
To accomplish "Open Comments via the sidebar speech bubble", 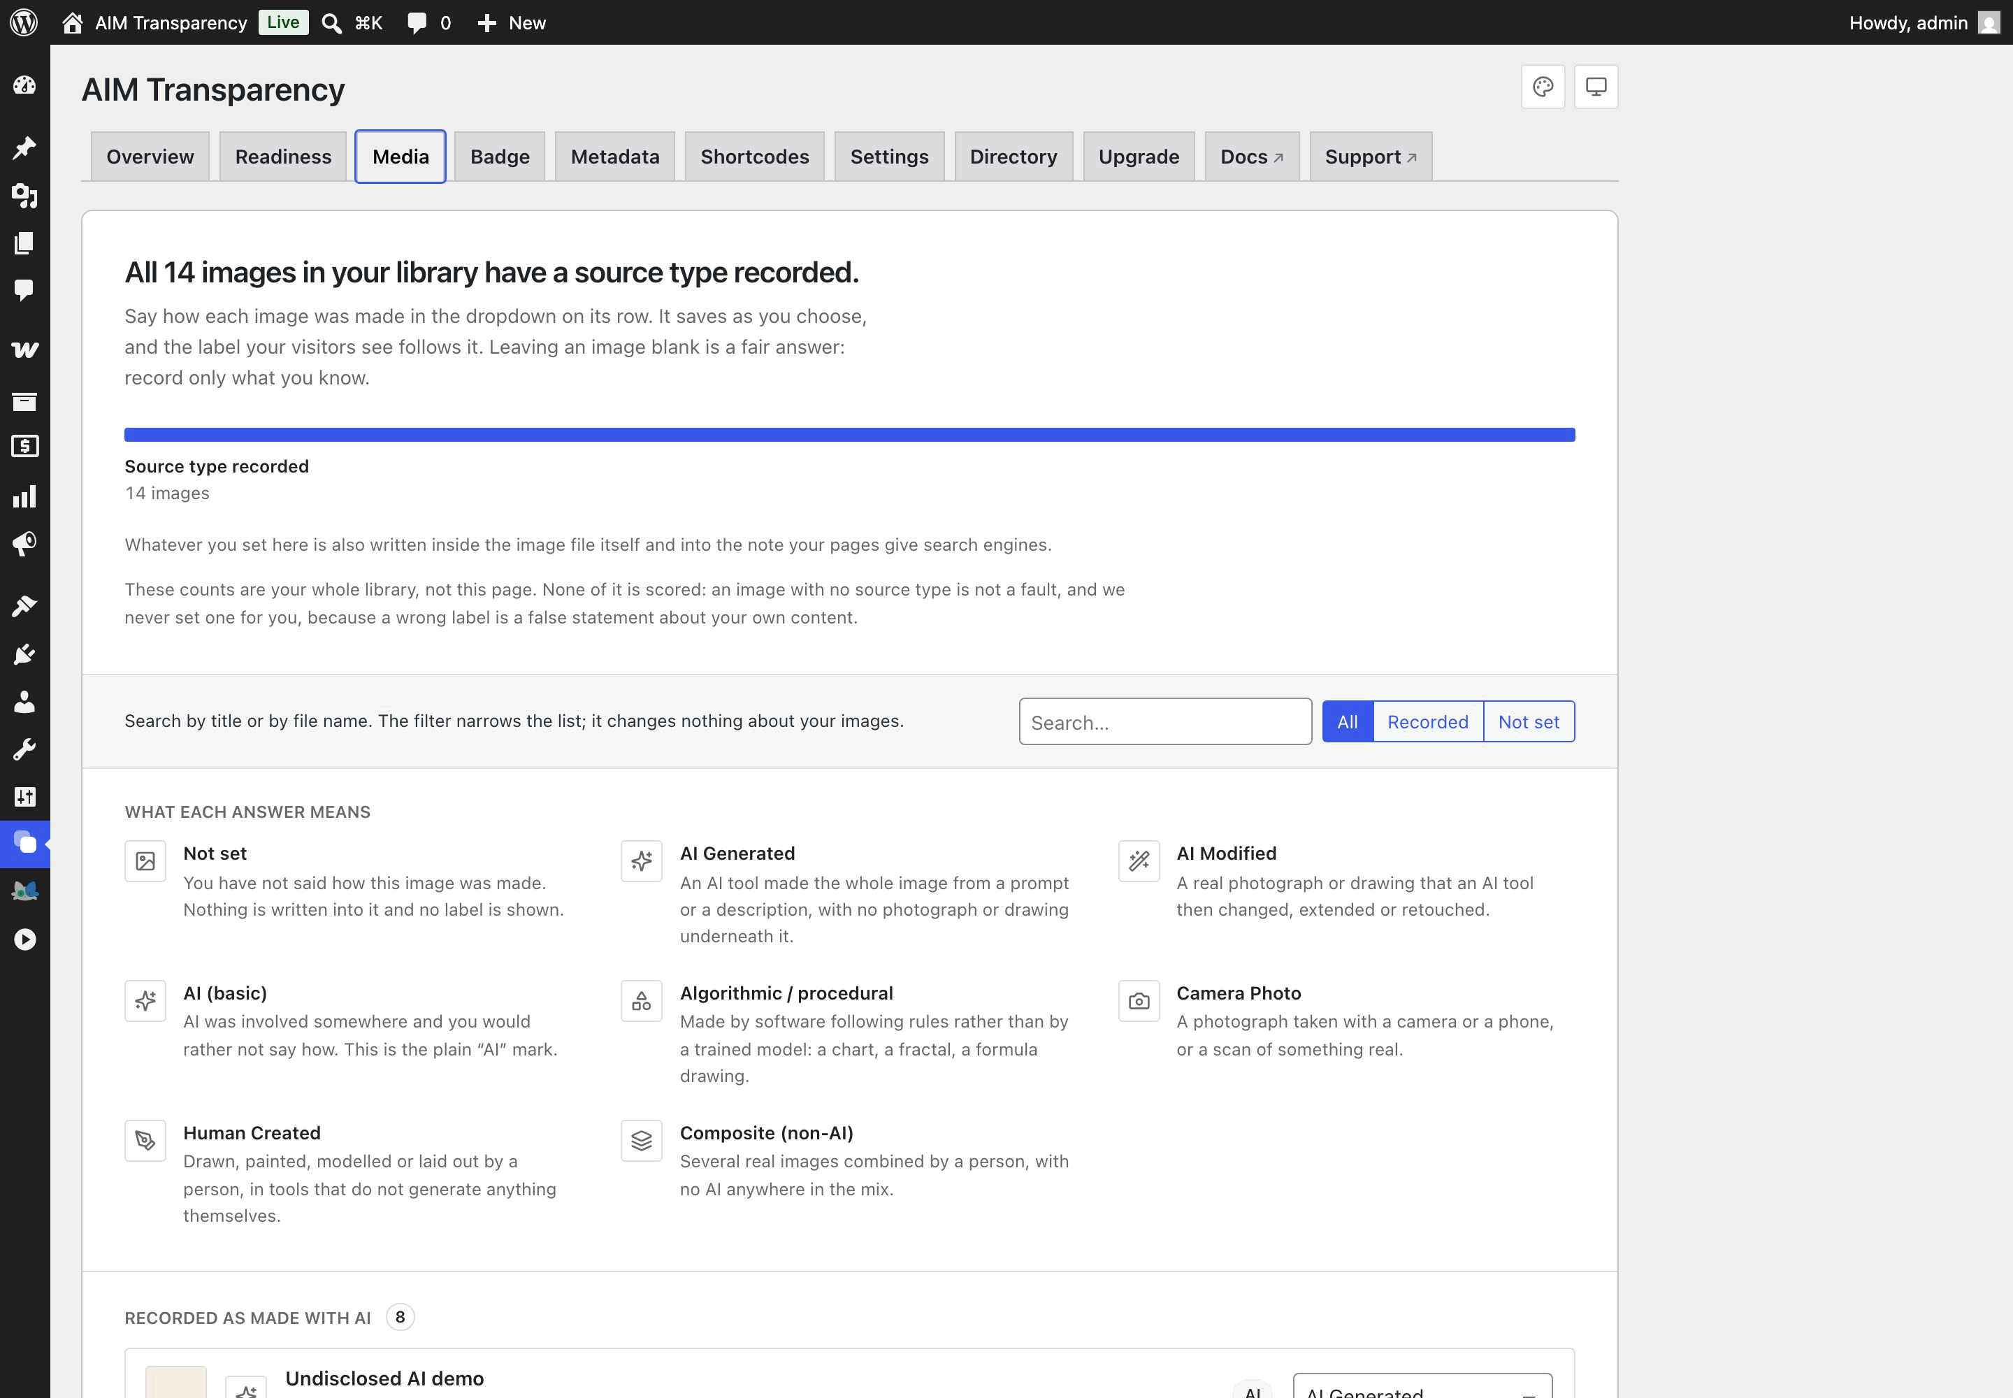I will [x=24, y=290].
